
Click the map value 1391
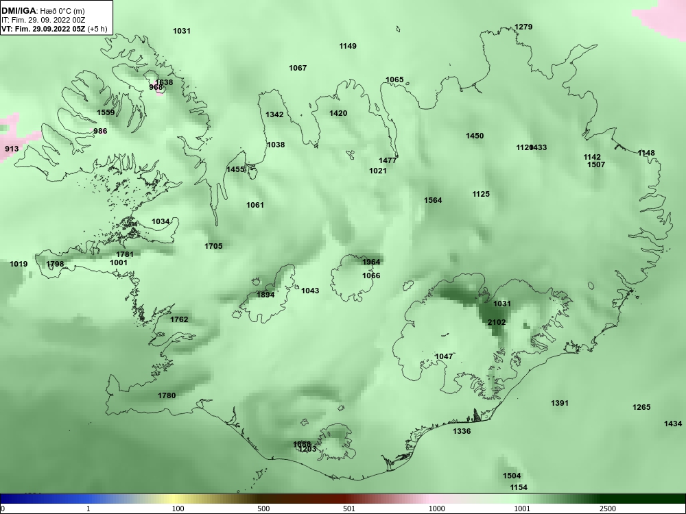pyautogui.click(x=560, y=403)
